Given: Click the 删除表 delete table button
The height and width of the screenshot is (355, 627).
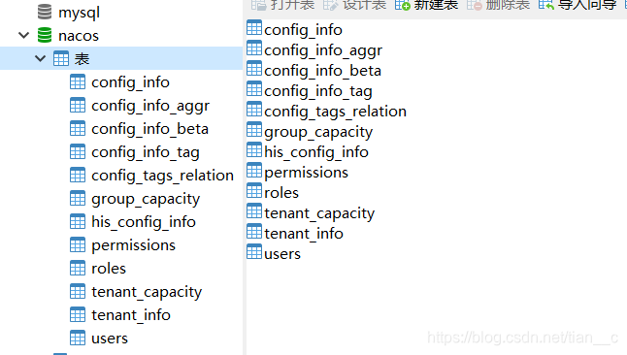Looking at the screenshot, I should tap(498, 5).
